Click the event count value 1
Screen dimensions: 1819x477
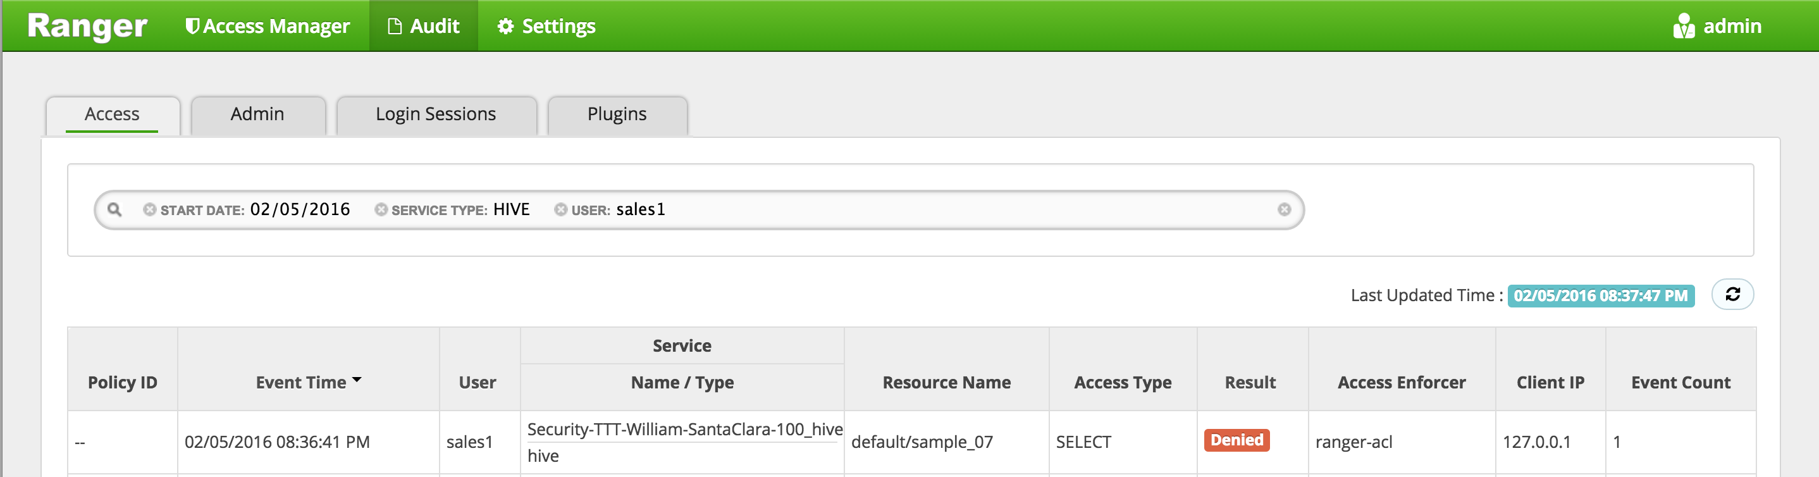click(x=1617, y=442)
